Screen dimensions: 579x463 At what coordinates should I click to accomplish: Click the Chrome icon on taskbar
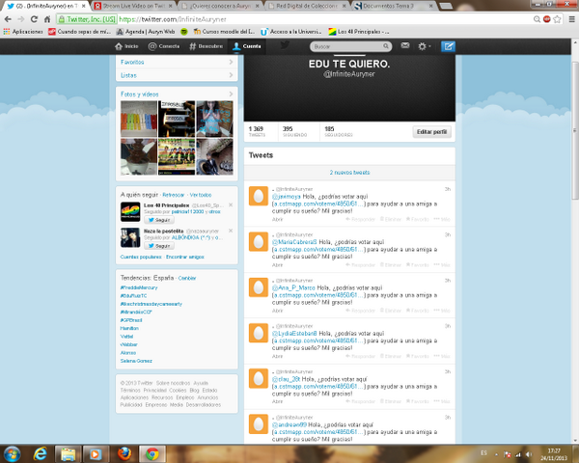pyautogui.click(x=152, y=453)
